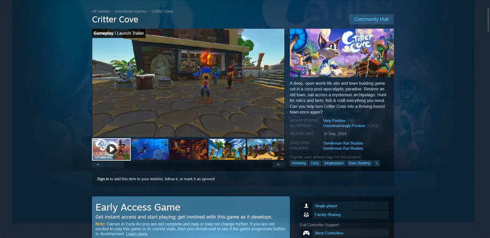The width and height of the screenshot is (490, 238).
Task: Open the All Games breadcrumb link
Action: pyautogui.click(x=101, y=11)
